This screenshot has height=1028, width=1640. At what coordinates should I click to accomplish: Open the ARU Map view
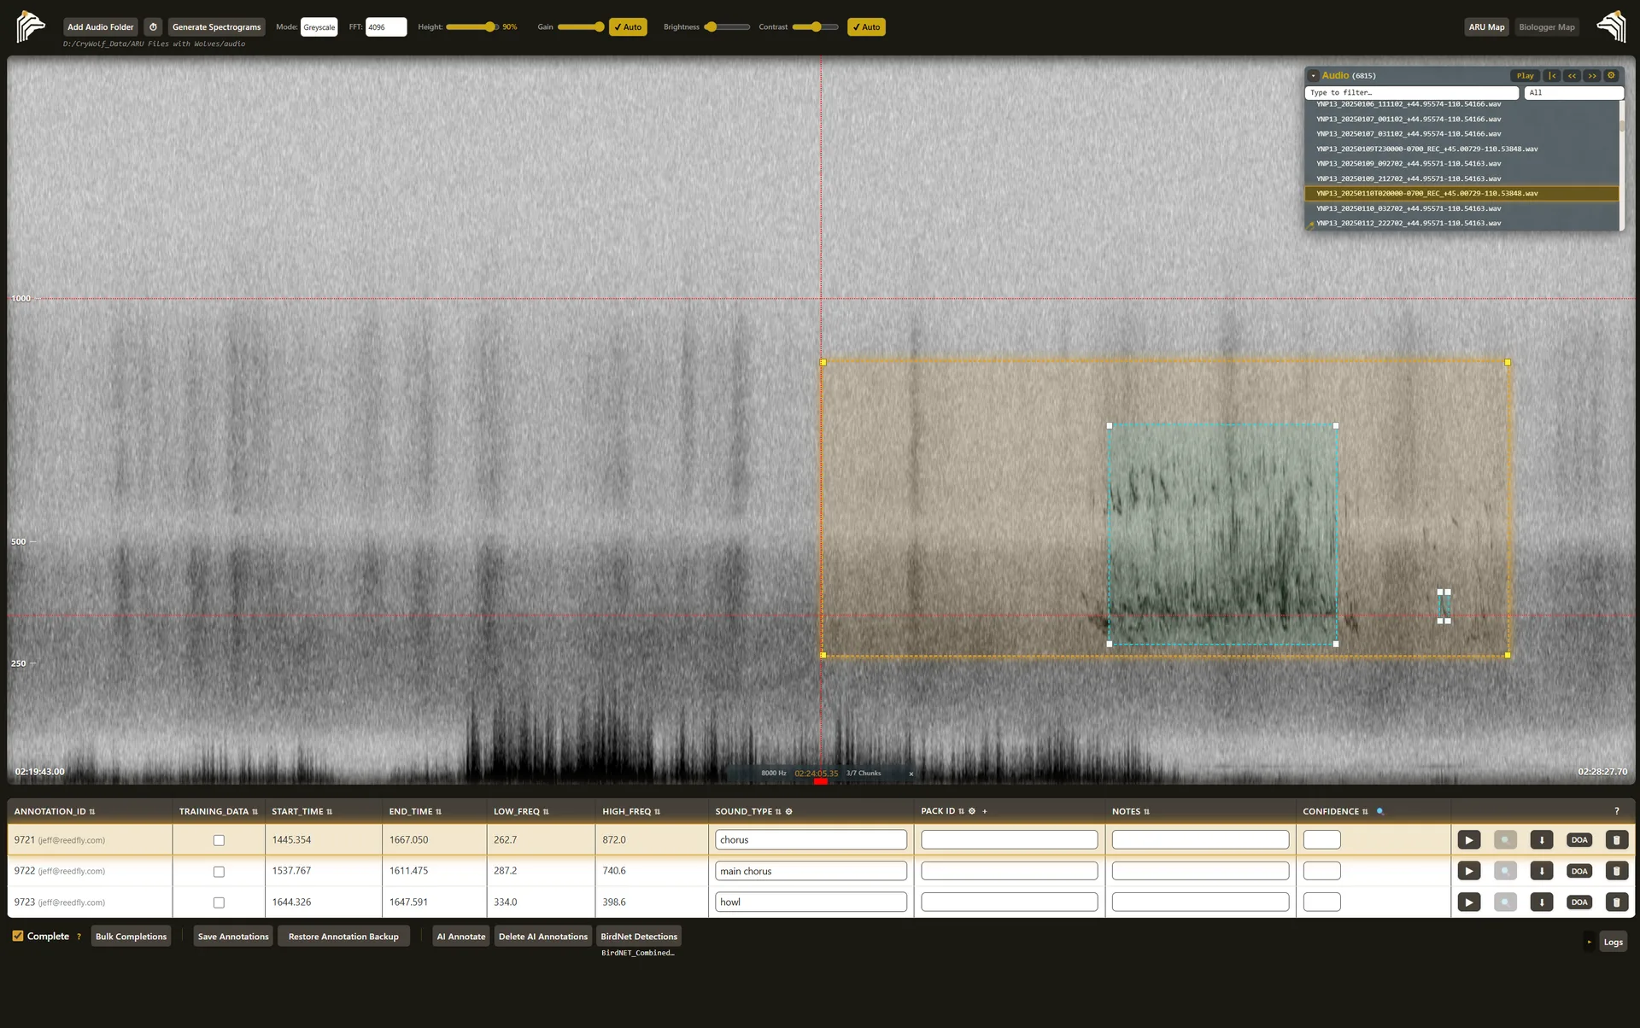coord(1486,27)
